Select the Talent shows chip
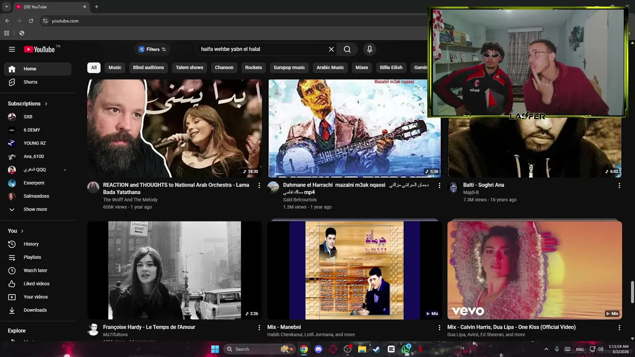Image resolution: width=635 pixels, height=357 pixels. click(190, 67)
